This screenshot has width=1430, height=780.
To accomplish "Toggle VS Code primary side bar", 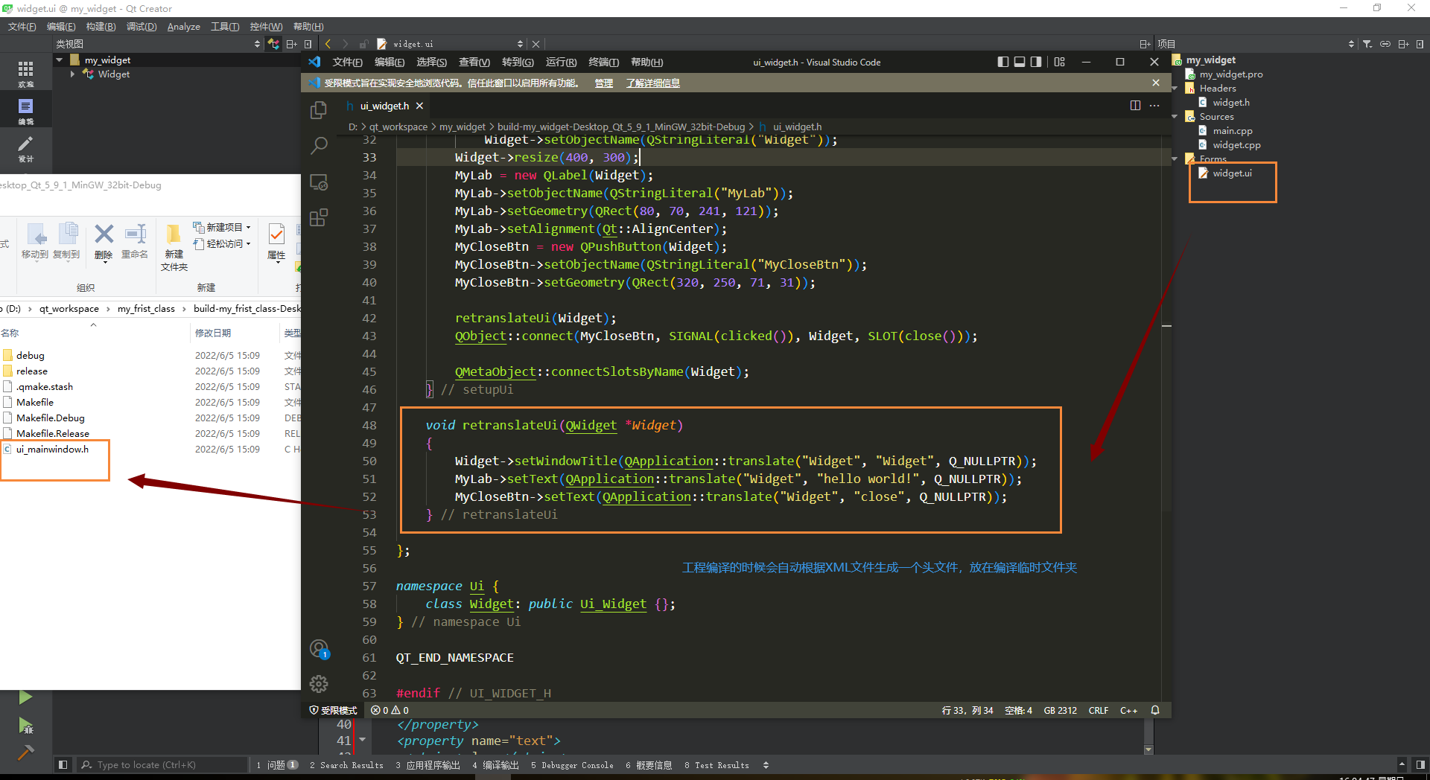I will click(1003, 62).
